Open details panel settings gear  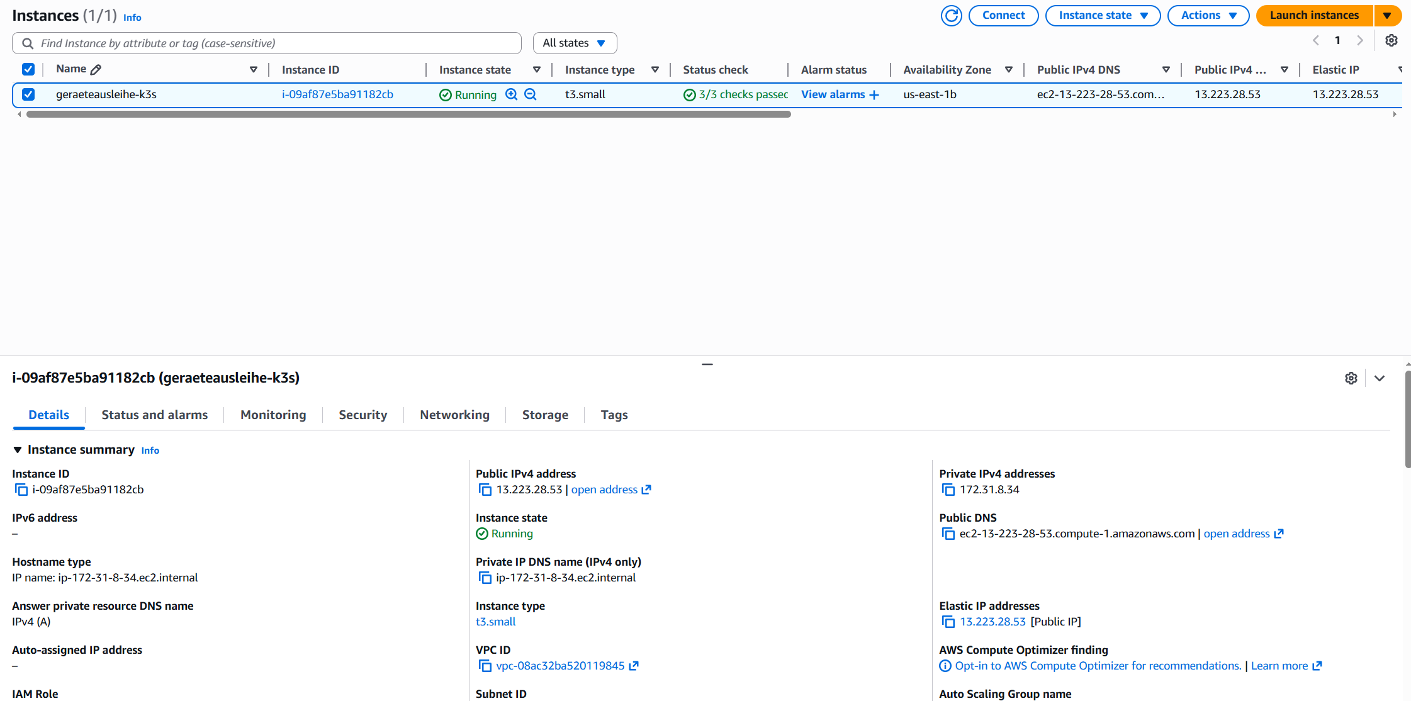(x=1351, y=378)
